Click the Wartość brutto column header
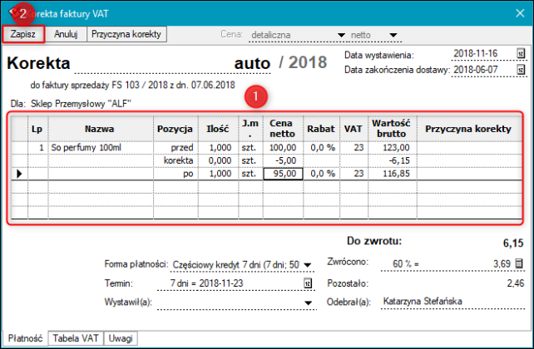Image resolution: width=534 pixels, height=349 pixels. 393,129
